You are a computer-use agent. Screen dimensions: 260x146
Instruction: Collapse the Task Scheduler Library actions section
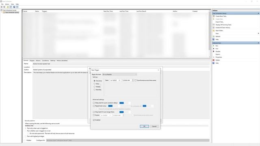coord(258,13)
